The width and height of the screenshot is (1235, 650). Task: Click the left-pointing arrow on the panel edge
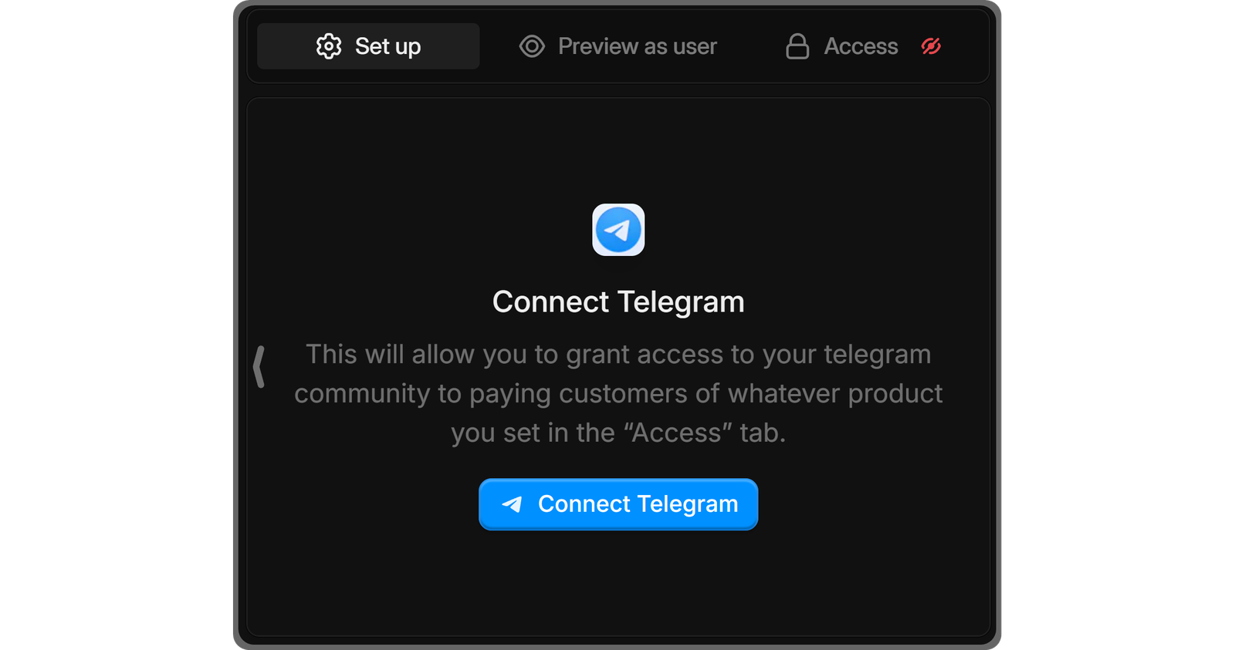coord(259,365)
